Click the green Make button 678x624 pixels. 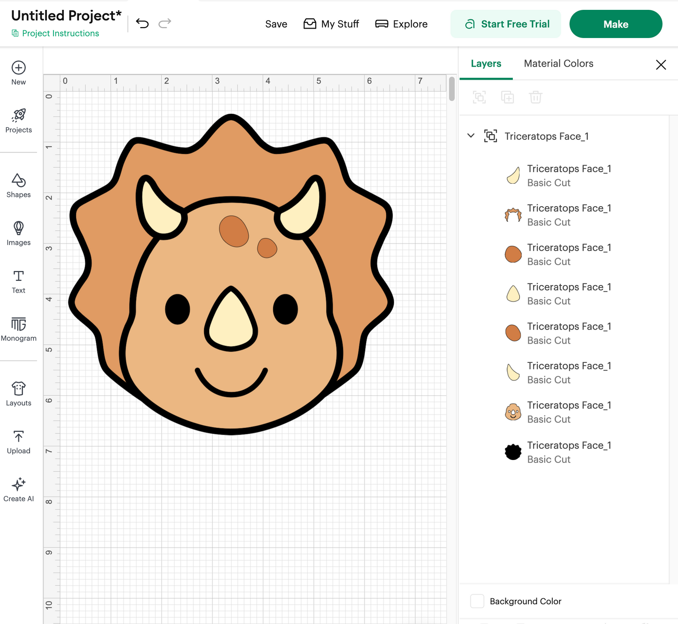pos(616,24)
